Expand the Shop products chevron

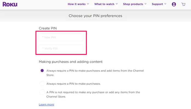[x=146, y=4]
